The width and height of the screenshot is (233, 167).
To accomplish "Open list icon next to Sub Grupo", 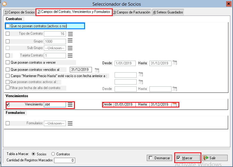I will [x=70, y=48].
